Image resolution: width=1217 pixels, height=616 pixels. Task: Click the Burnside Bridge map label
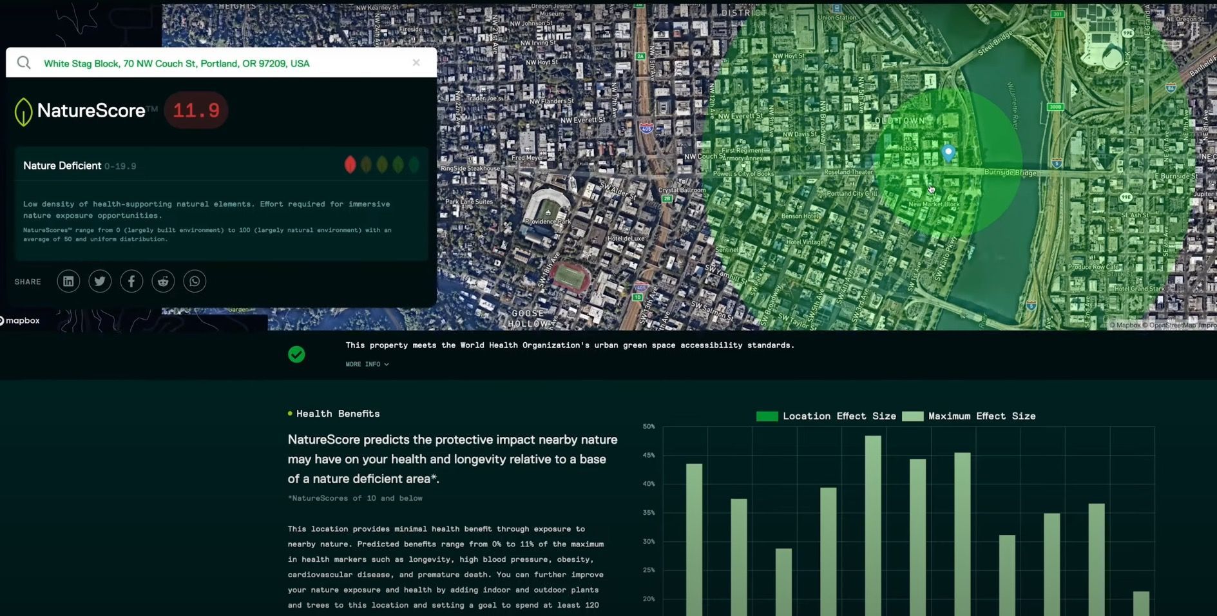(x=1010, y=173)
